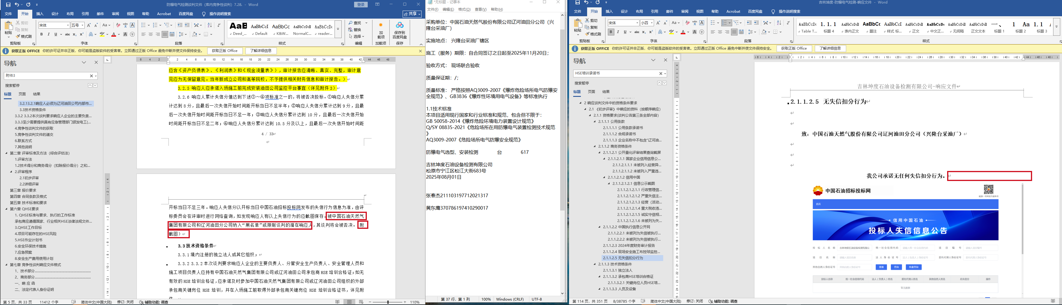Switch to read mode in 谈判文件 status bar

click(x=338, y=302)
